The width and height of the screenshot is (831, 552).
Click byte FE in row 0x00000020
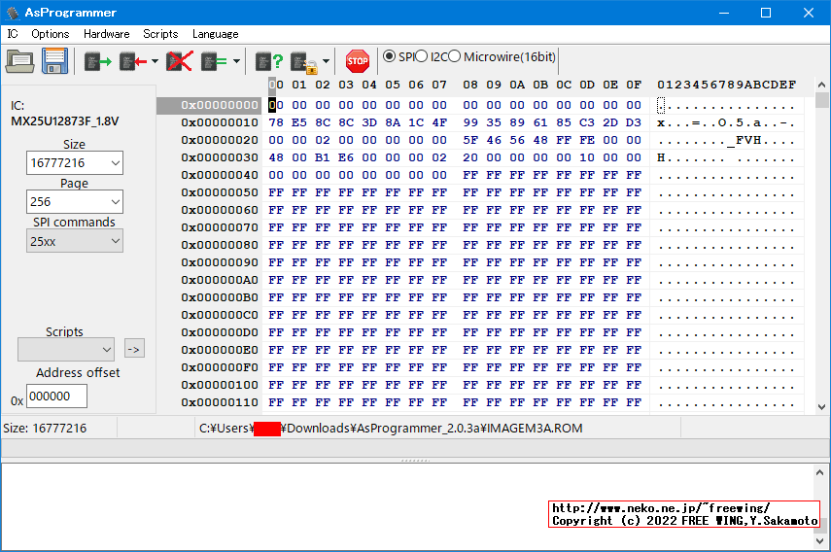(587, 140)
